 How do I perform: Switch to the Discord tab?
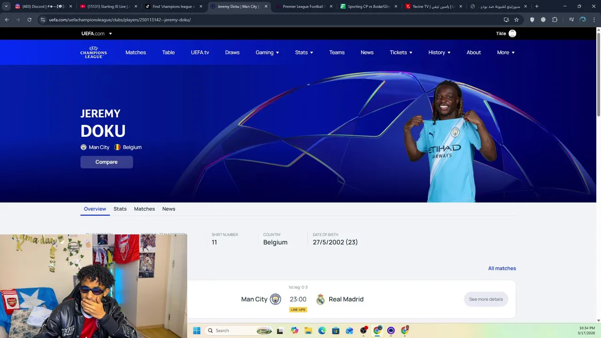point(43,7)
